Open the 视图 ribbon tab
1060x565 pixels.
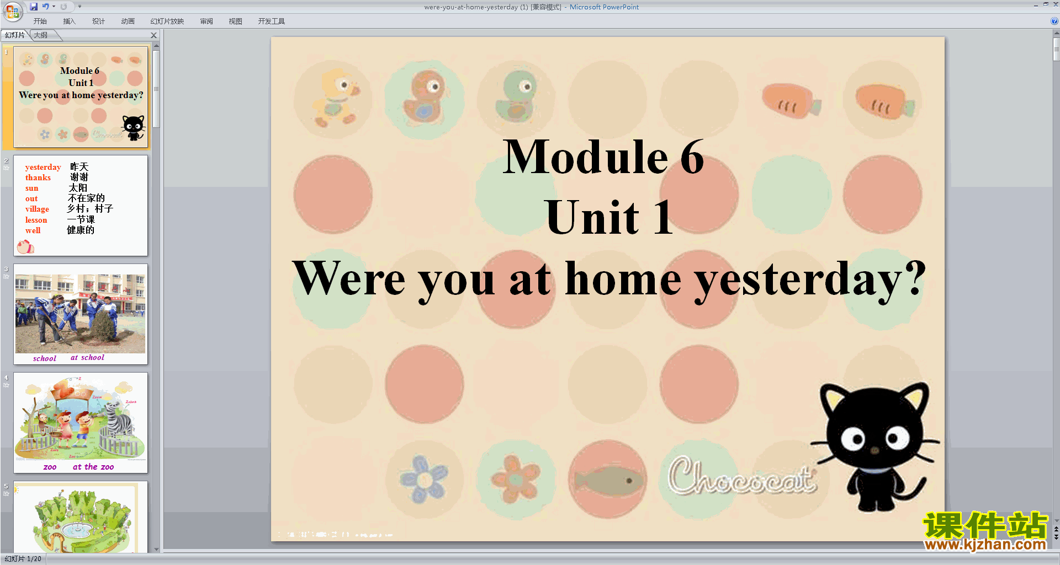coord(236,21)
